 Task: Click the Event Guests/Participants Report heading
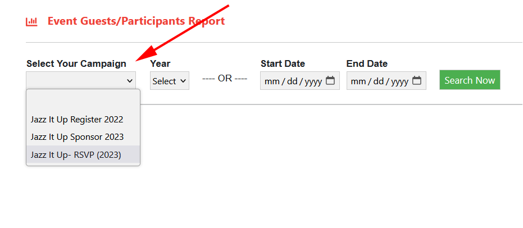(x=136, y=21)
